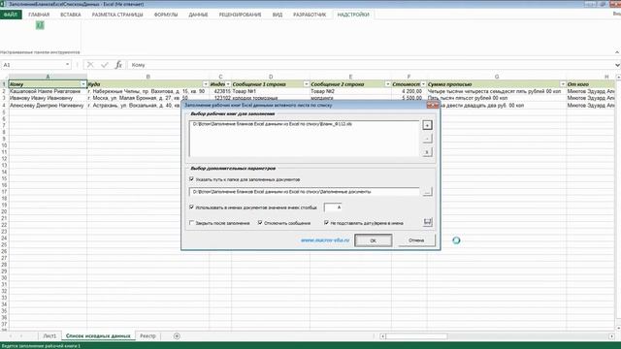Switch to the ДАННЫЕ ribbon tab
621x349 pixels.
(198, 15)
